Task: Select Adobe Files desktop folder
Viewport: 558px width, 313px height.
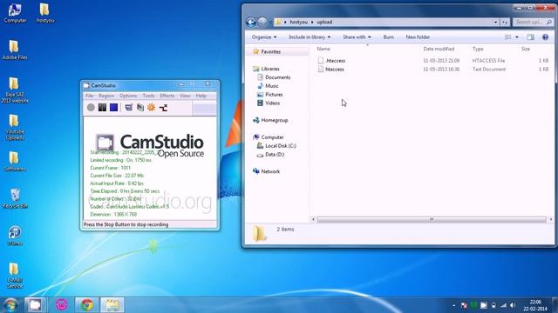Action: pyautogui.click(x=15, y=50)
